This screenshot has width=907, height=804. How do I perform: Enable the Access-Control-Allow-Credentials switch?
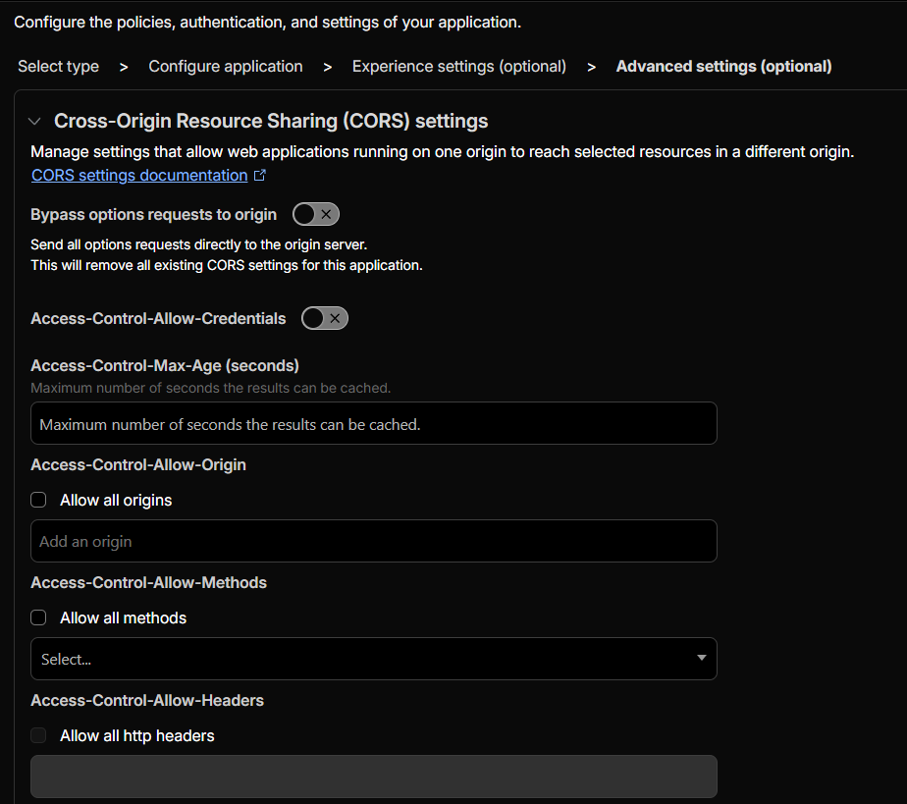[x=324, y=318]
